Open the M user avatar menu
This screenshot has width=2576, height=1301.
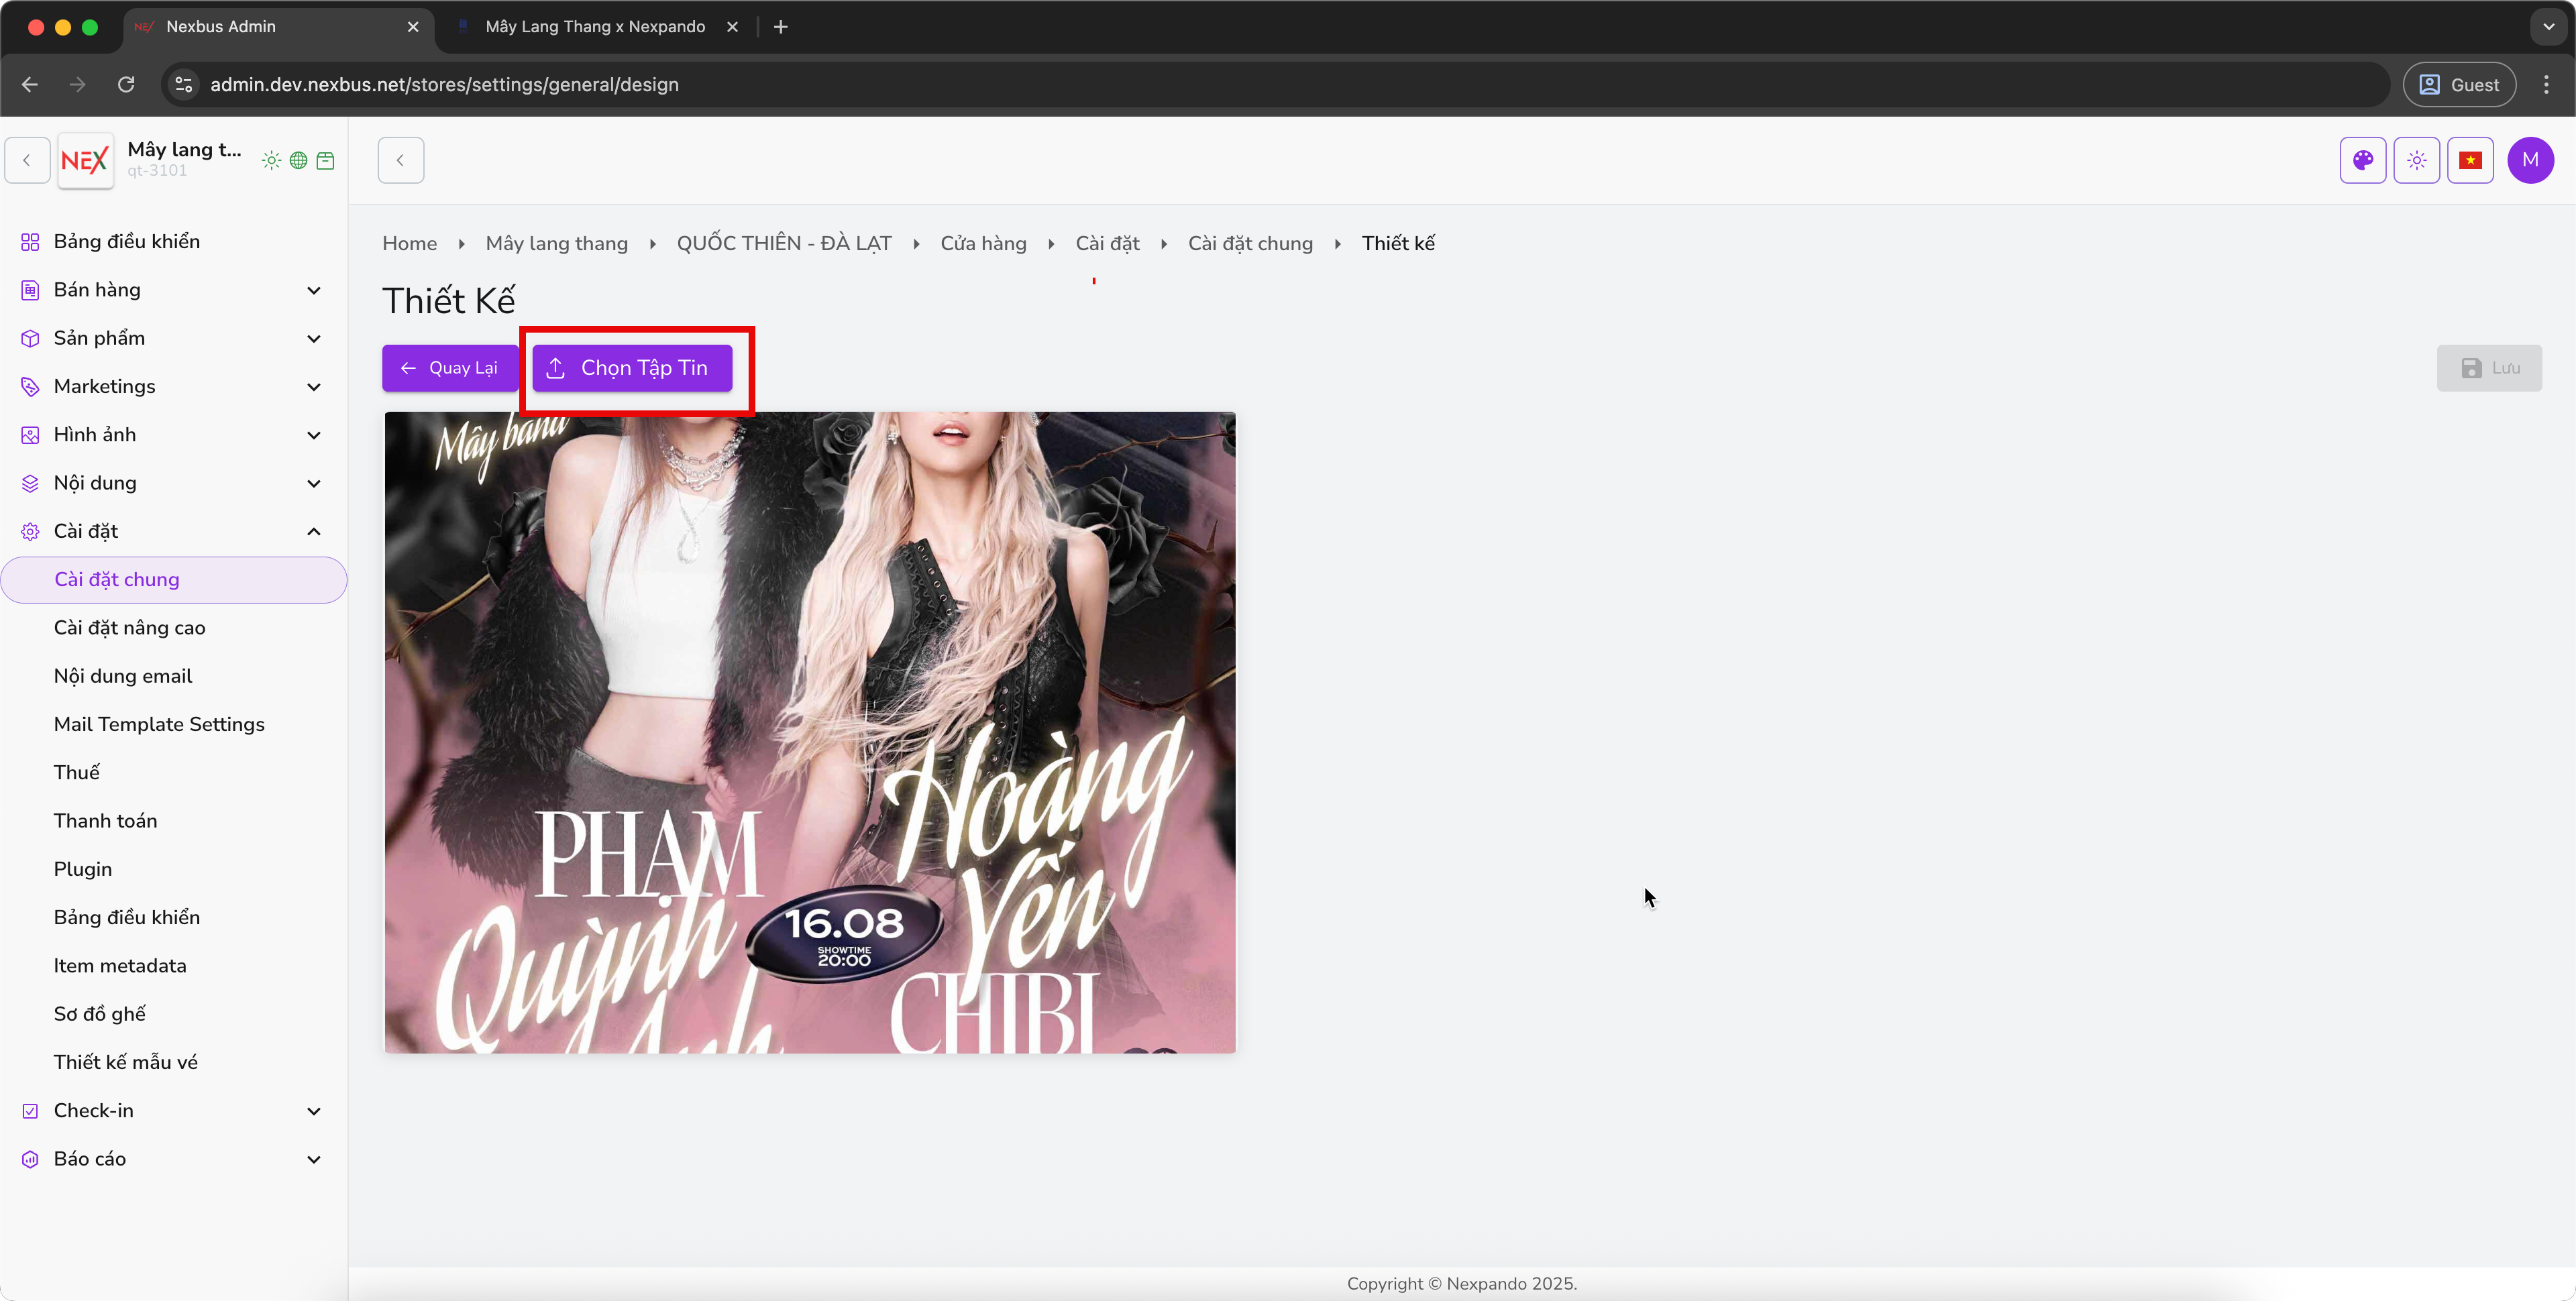(x=2530, y=160)
